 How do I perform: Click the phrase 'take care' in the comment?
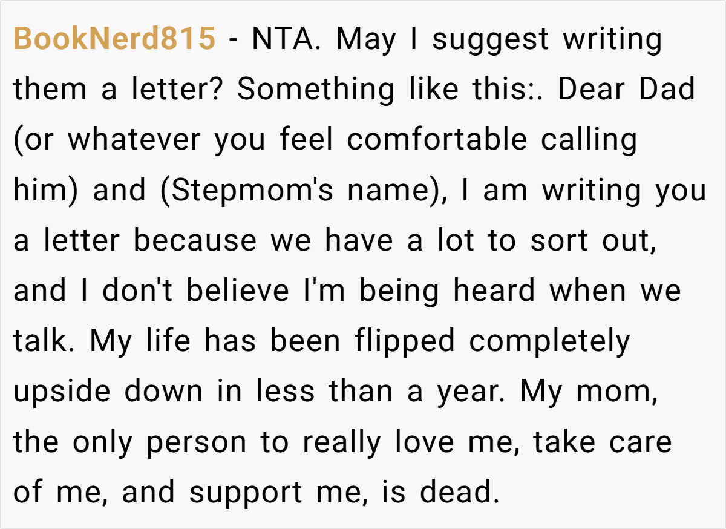tap(603, 442)
